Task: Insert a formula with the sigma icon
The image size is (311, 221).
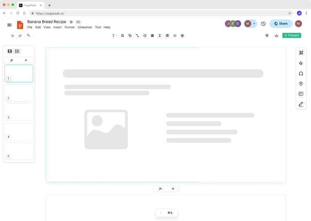Action: point(160,36)
